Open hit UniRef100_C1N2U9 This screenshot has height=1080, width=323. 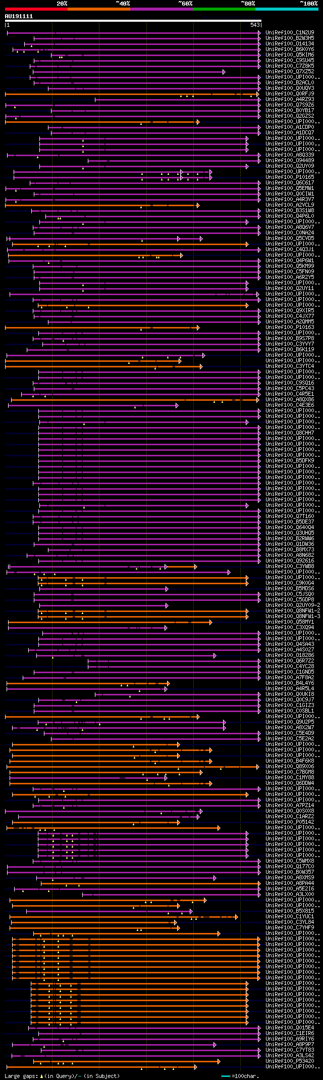(x=290, y=32)
